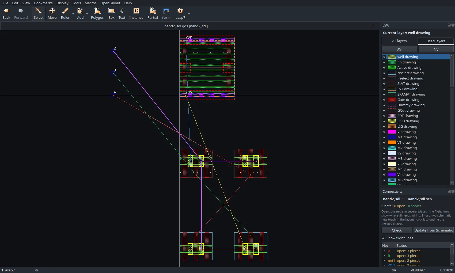Open the asap7 dropdown arrow
Viewport: 455px width, 273px height.
click(189, 14)
